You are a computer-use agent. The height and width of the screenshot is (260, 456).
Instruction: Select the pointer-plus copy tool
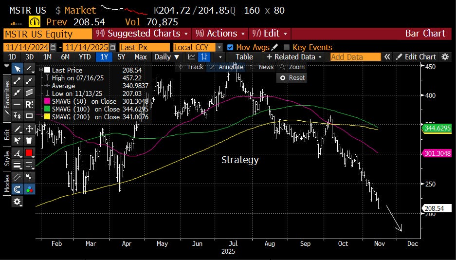coord(18,141)
